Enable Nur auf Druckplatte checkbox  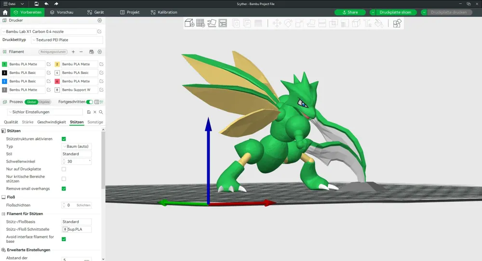64,169
